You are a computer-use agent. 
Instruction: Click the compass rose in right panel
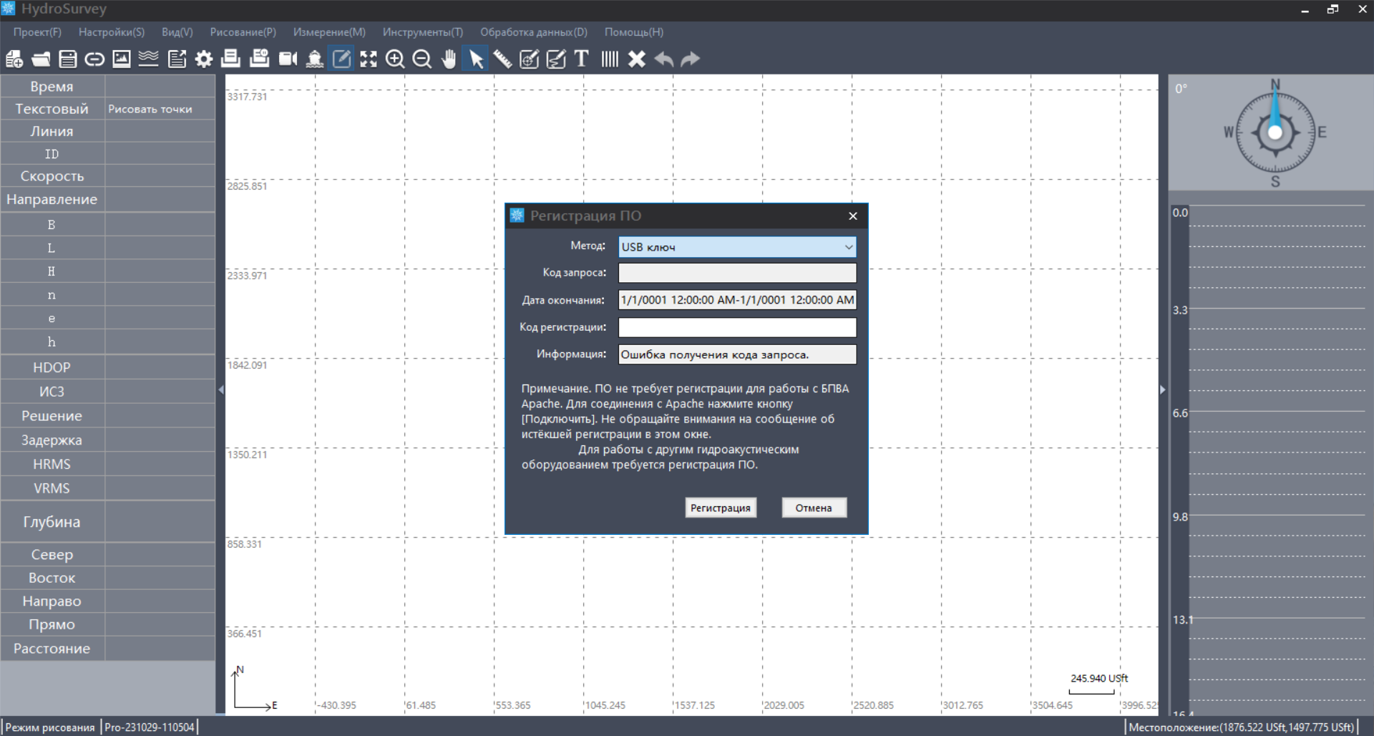pos(1275,132)
